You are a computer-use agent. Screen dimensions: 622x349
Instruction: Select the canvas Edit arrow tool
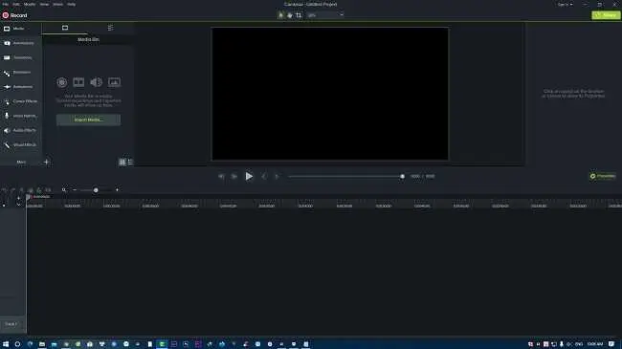(x=280, y=15)
